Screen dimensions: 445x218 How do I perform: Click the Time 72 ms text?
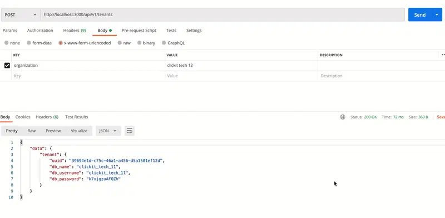pyautogui.click(x=393, y=117)
